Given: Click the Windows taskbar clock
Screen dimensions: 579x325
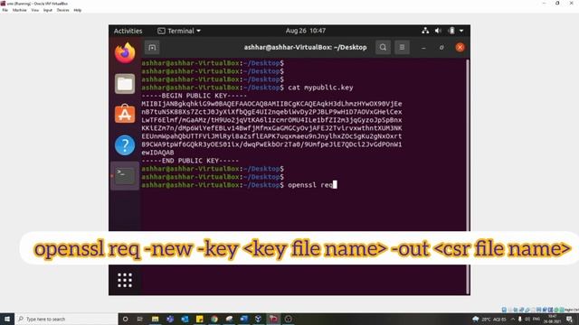Looking at the screenshot, I should pos(552,319).
